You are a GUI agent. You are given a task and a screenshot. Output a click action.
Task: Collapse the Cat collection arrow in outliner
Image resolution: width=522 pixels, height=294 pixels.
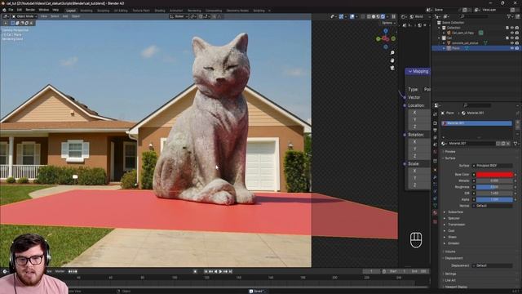click(x=440, y=38)
